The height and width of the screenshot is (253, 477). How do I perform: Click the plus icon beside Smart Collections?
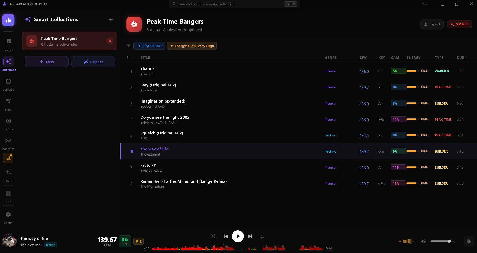point(111,19)
